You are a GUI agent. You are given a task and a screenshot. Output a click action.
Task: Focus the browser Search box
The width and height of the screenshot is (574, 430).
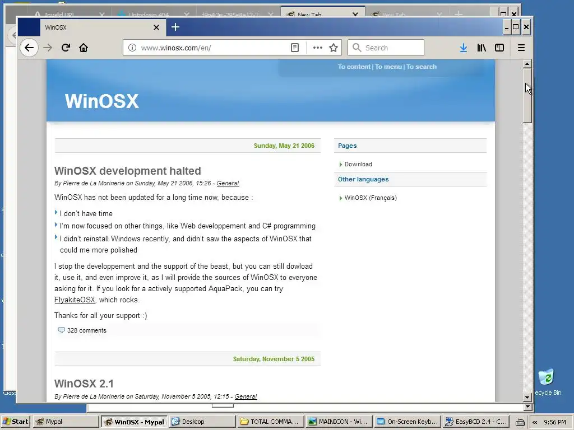pyautogui.click(x=386, y=48)
